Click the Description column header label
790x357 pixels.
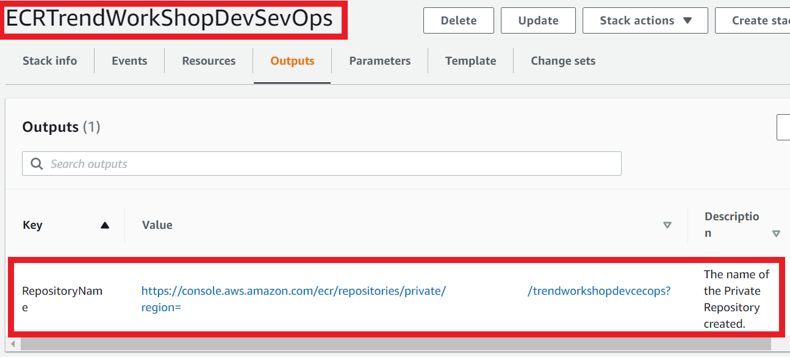pos(732,225)
